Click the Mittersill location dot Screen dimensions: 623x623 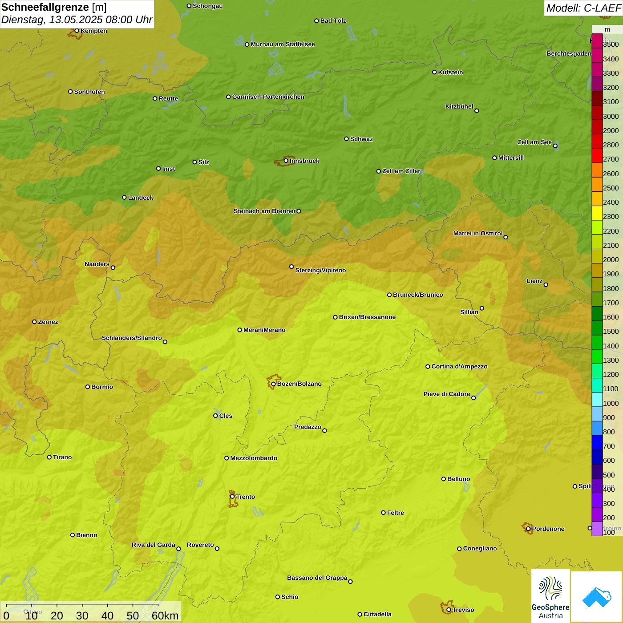(x=494, y=158)
